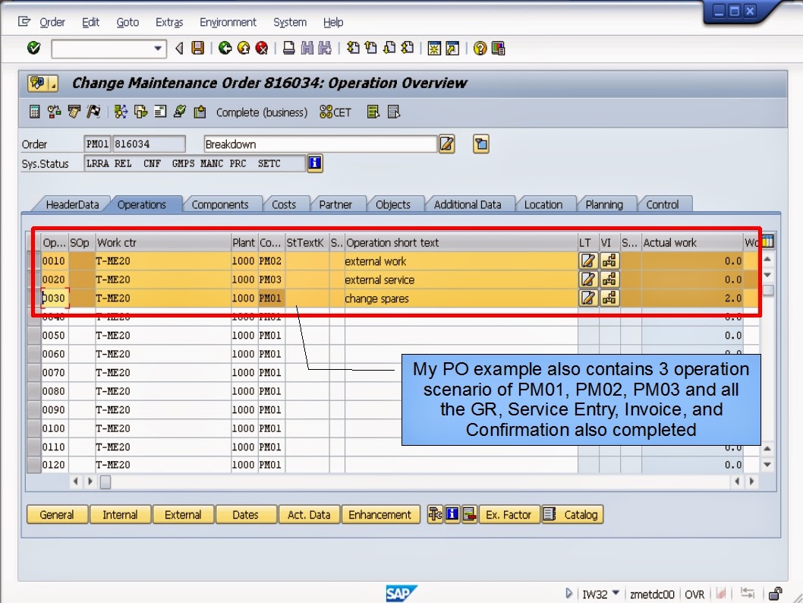Open the Extras menu
Viewport: 803px width, 603px height.
tap(169, 22)
